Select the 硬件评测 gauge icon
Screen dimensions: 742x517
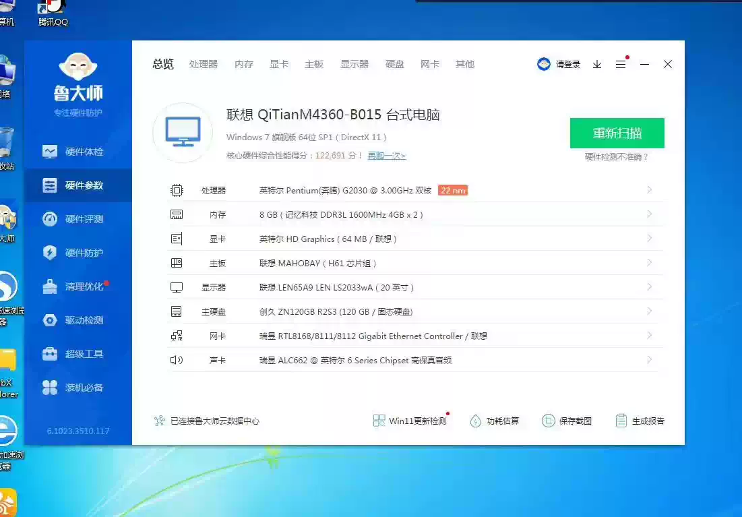pos(50,219)
